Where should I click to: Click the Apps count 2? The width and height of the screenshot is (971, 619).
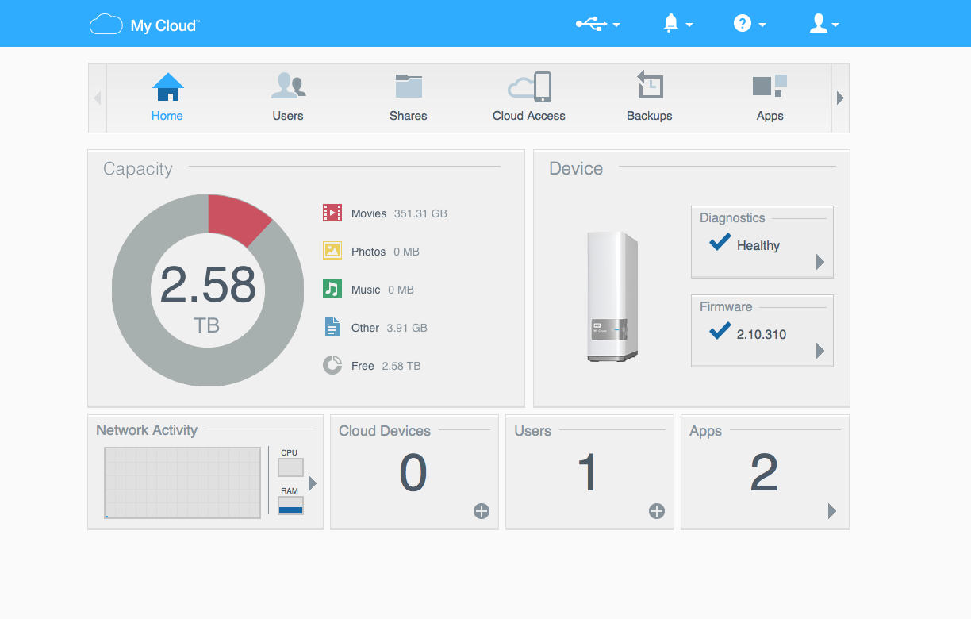[x=764, y=473]
